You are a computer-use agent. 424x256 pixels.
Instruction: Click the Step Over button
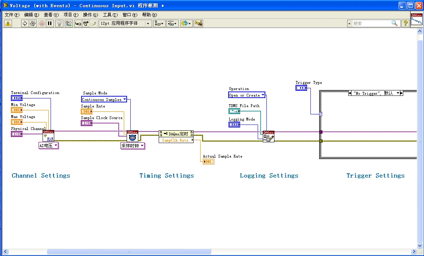click(x=86, y=24)
